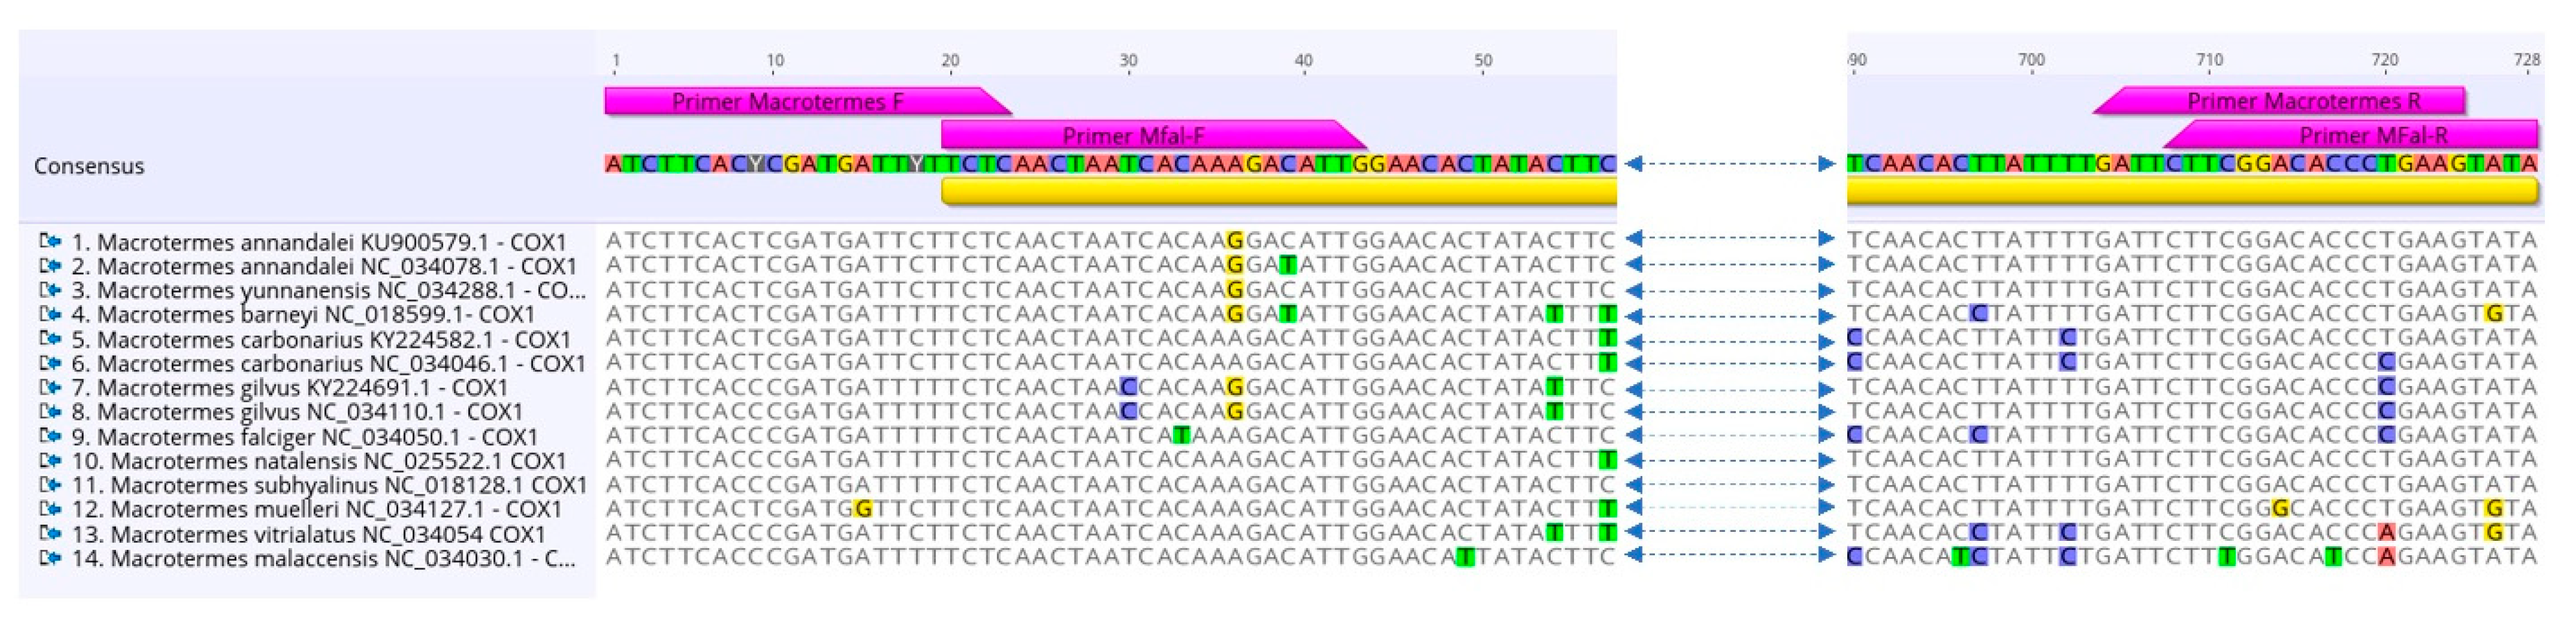Select sequence name 1. Macrotermes annandalei KU900579.1
Viewport: 2576px width, 627px height.
[x=319, y=242]
